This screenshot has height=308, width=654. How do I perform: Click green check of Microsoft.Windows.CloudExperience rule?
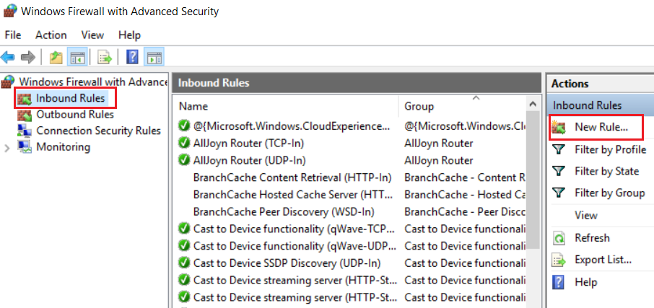[183, 126]
